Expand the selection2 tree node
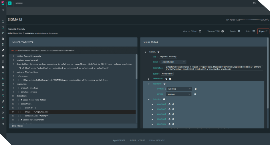270x145 pixels. click(152, 109)
